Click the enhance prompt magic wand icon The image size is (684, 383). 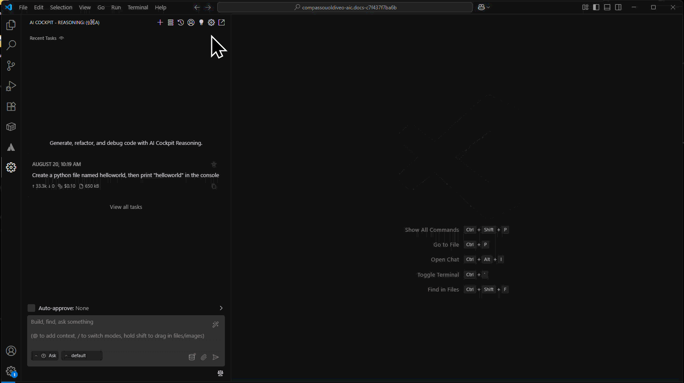[x=216, y=325]
